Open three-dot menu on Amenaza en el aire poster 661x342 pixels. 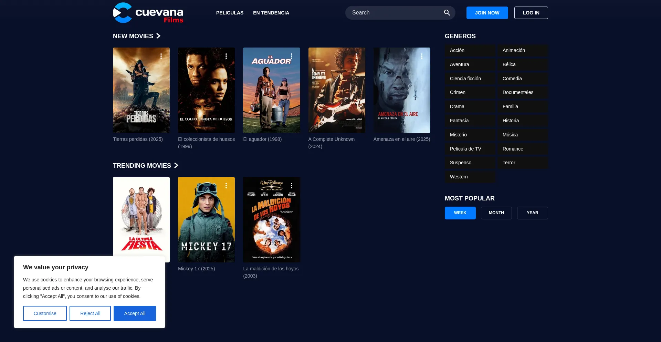pyautogui.click(x=422, y=56)
